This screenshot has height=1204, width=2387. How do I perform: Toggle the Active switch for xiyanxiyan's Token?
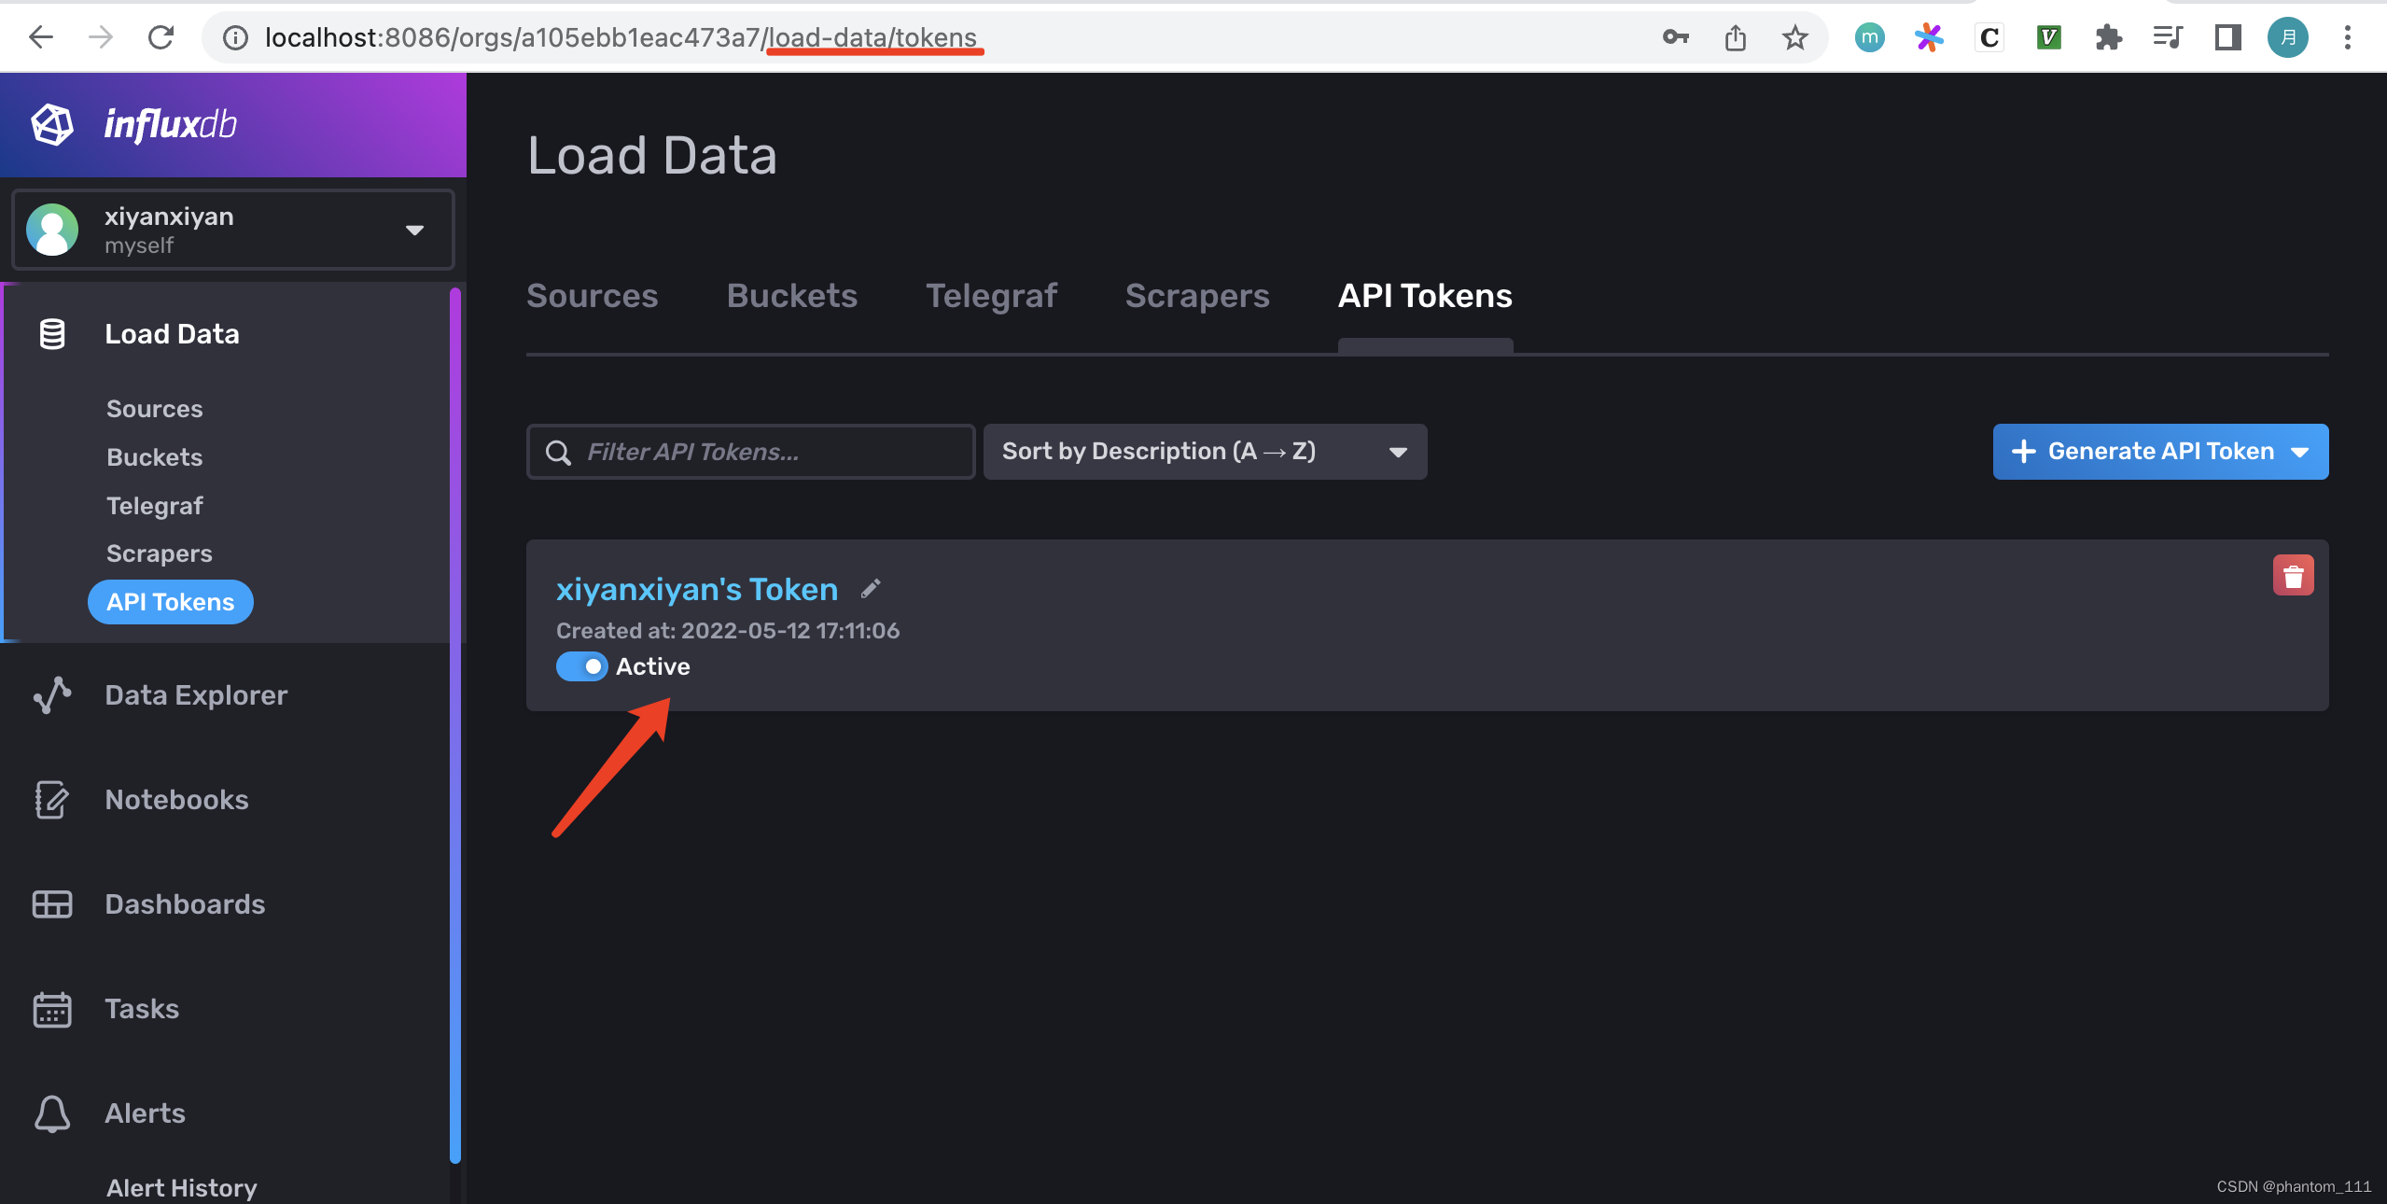(581, 666)
